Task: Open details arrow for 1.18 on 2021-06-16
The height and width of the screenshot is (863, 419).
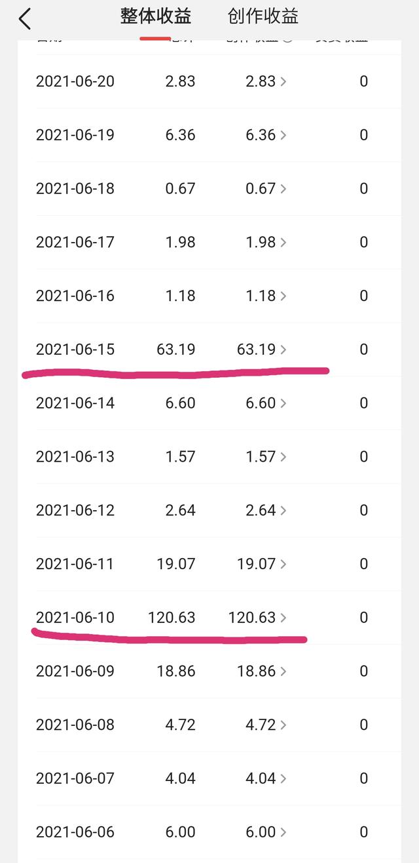Action: [283, 296]
